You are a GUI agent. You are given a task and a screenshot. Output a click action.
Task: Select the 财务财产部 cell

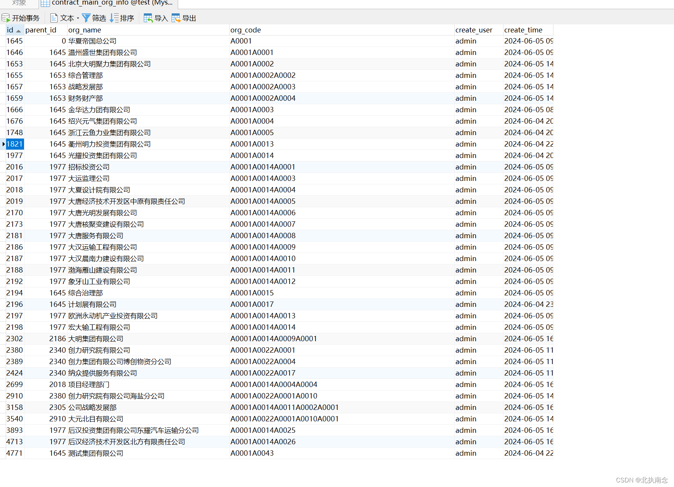tap(148, 98)
